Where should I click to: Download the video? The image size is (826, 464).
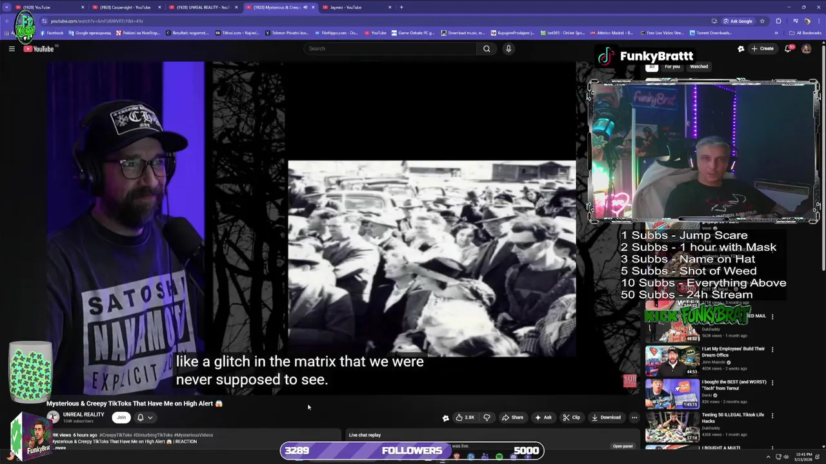click(606, 418)
